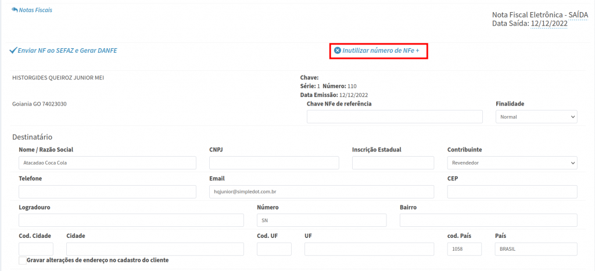Image resolution: width=595 pixels, height=271 pixels.
Task: Click Enviar NF ao SEFAZ e Gerar DANFE
Action: coord(67,51)
